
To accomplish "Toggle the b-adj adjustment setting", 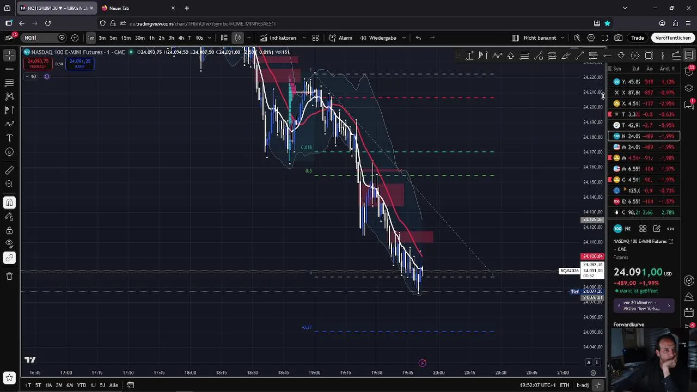I will click(x=583, y=385).
